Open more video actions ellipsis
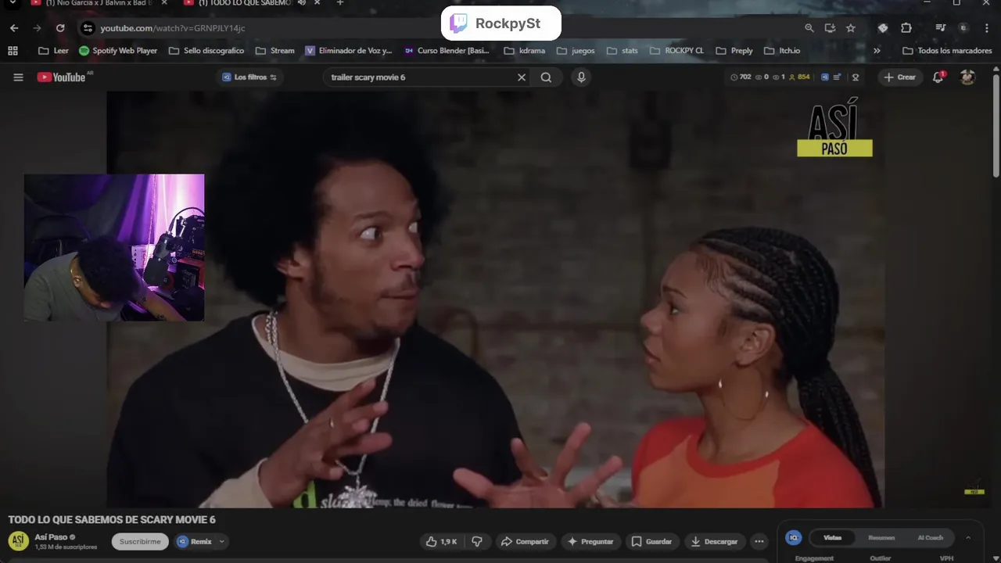The height and width of the screenshot is (563, 1001). pos(759,541)
